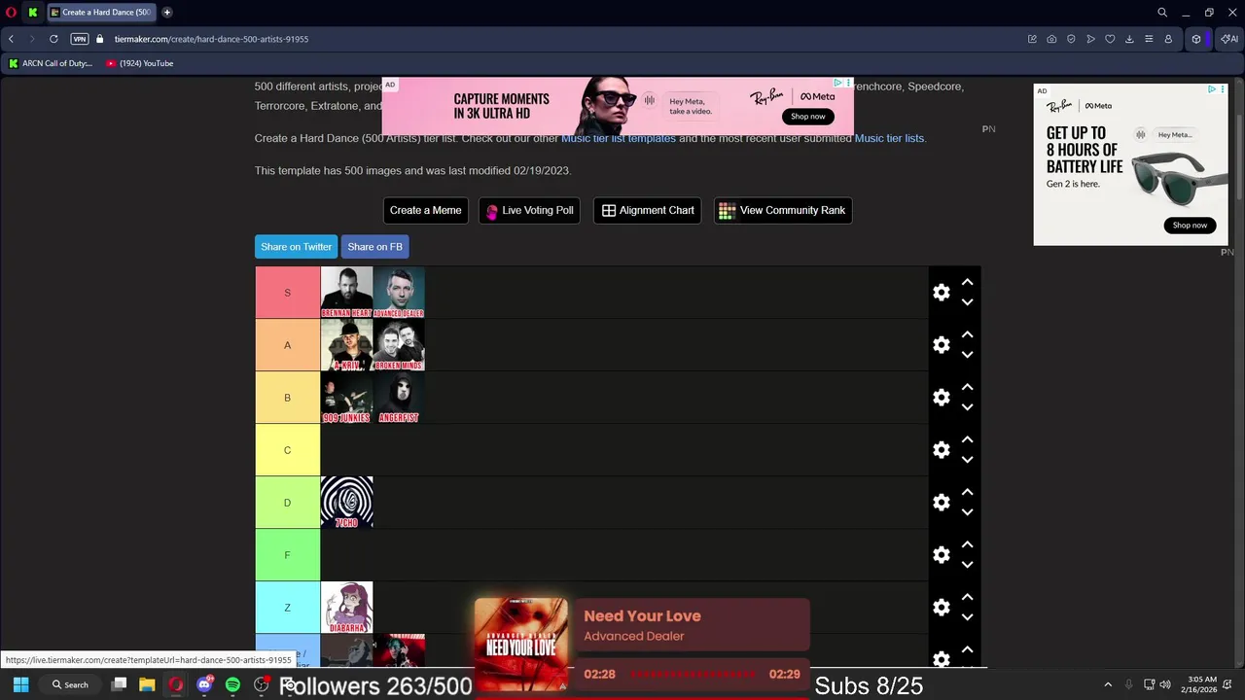Click the yellow C tier label
This screenshot has width=1245, height=700.
pyautogui.click(x=287, y=450)
